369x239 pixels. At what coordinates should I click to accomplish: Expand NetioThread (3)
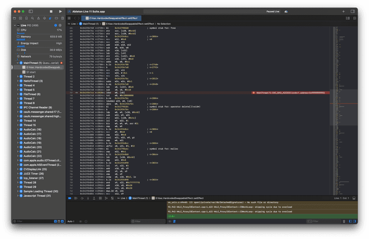pos(17,81)
